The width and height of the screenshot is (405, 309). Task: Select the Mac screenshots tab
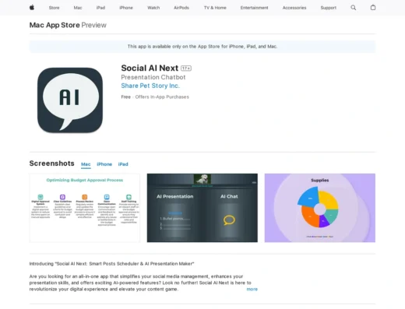[86, 164]
